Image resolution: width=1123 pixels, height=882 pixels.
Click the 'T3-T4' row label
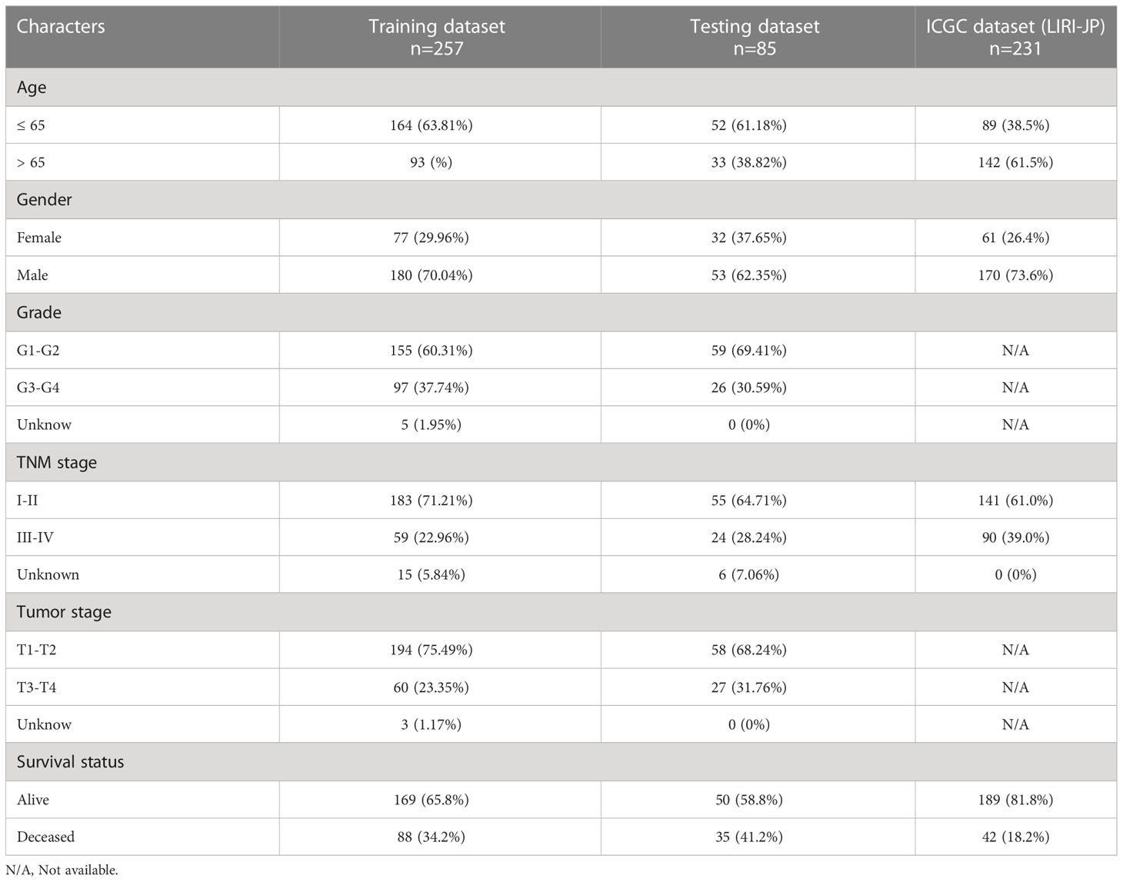[x=37, y=687]
